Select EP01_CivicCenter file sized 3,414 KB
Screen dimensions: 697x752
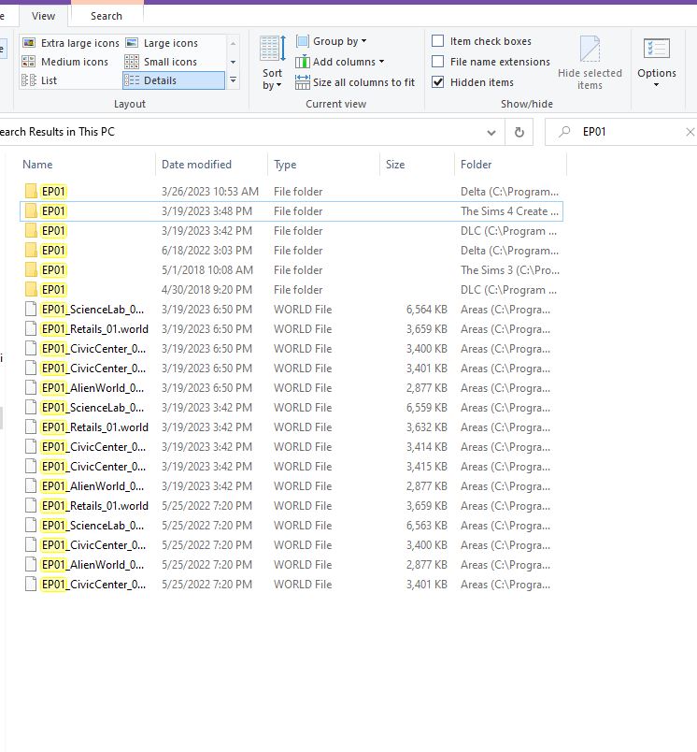click(x=292, y=447)
